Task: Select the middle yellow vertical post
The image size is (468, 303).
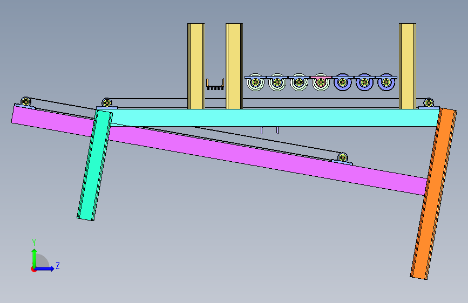Action: coord(234,66)
